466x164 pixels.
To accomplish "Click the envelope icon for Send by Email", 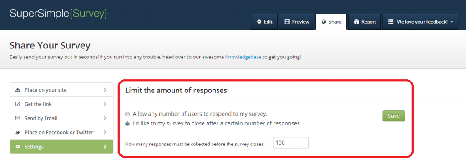I will pyautogui.click(x=18, y=118).
